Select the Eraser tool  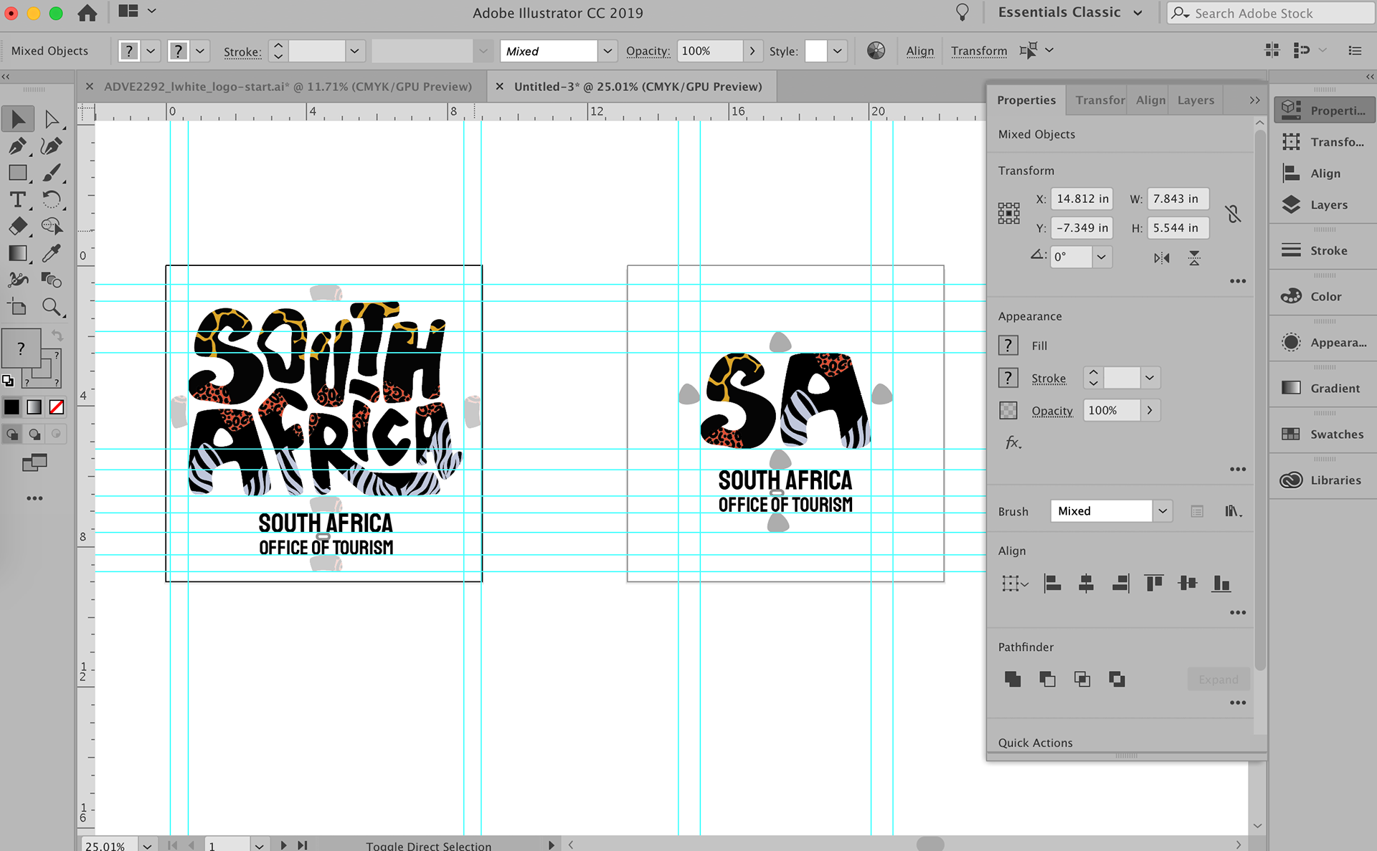click(x=19, y=227)
